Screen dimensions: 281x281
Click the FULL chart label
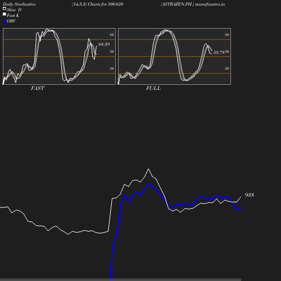coord(153,88)
